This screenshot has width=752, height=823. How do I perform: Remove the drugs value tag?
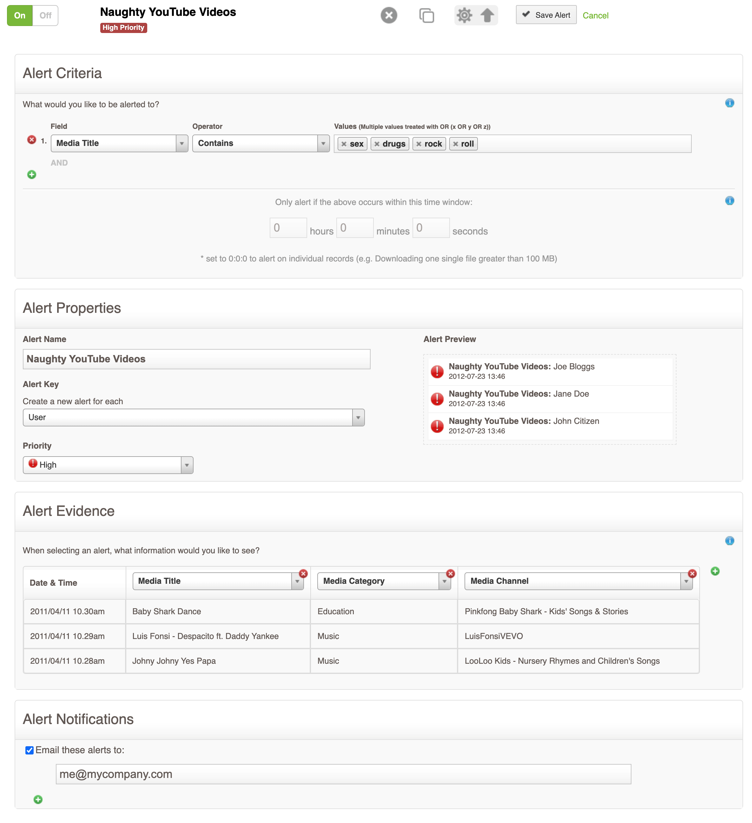[x=377, y=144]
